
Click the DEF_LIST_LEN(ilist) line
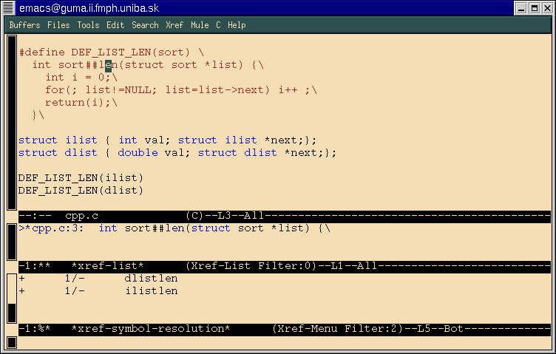pyautogui.click(x=81, y=178)
